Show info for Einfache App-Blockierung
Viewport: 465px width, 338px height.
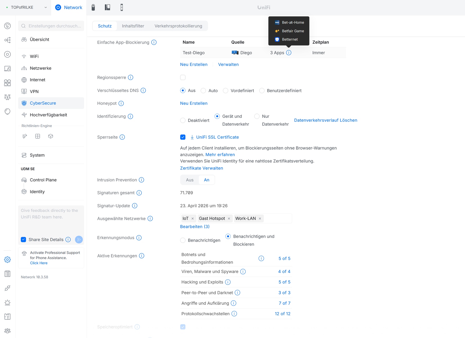154,42
